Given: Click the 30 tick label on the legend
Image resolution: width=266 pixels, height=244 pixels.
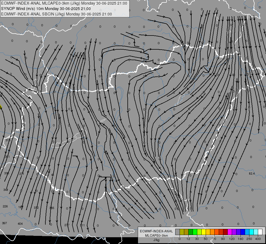Looking at the screenshot, I should tap(197, 239).
